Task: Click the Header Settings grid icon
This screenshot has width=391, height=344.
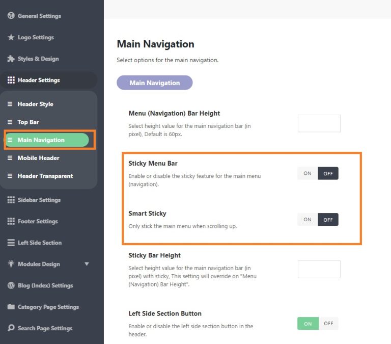Action: [x=11, y=80]
